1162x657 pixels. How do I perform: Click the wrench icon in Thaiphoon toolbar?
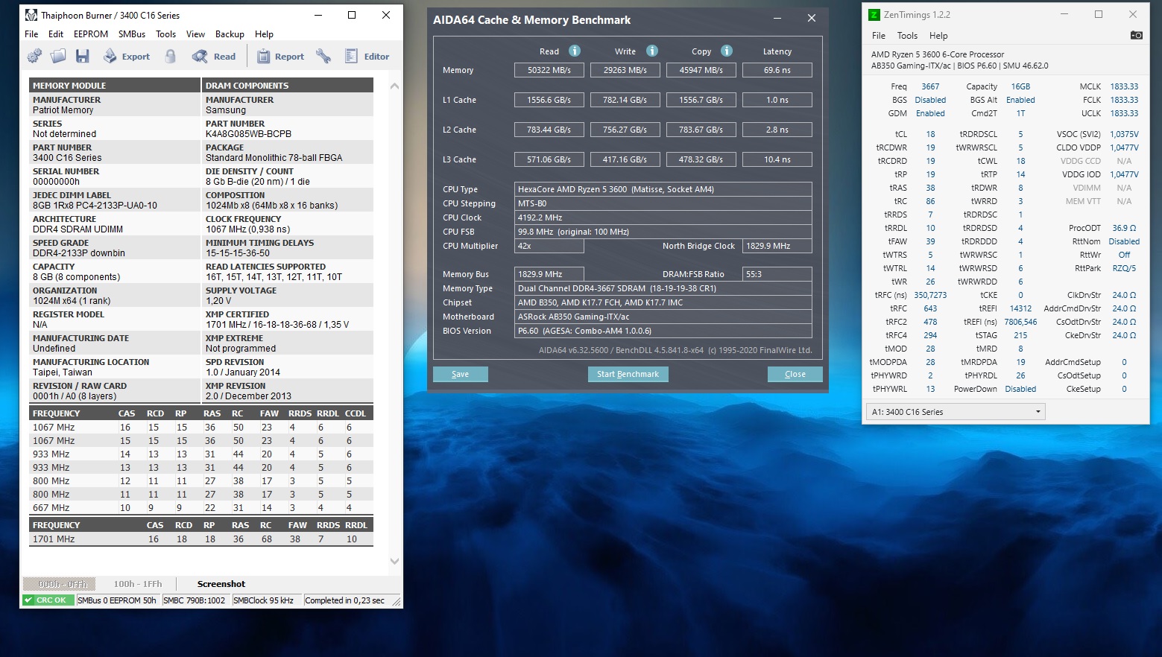click(323, 56)
